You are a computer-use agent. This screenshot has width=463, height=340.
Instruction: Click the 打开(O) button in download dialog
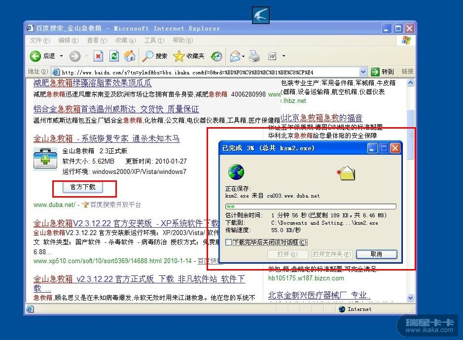click(287, 254)
